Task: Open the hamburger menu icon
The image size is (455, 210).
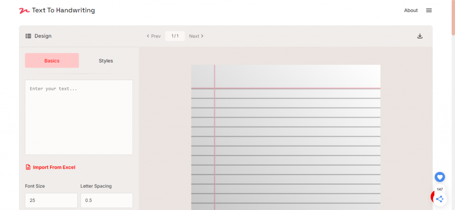Action: click(x=429, y=11)
